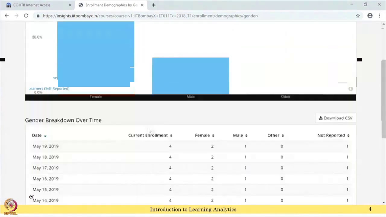Click the May 15, 2019 date cell
This screenshot has height=217, width=386.
point(46,190)
